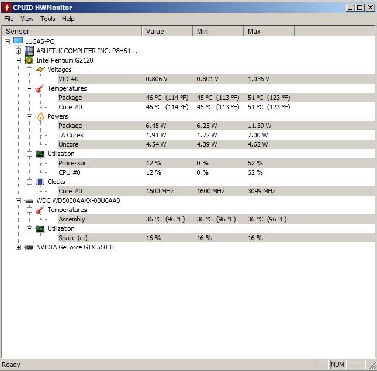Select the VID #0 voltage row
The width and height of the screenshot is (377, 371).
tap(216, 79)
